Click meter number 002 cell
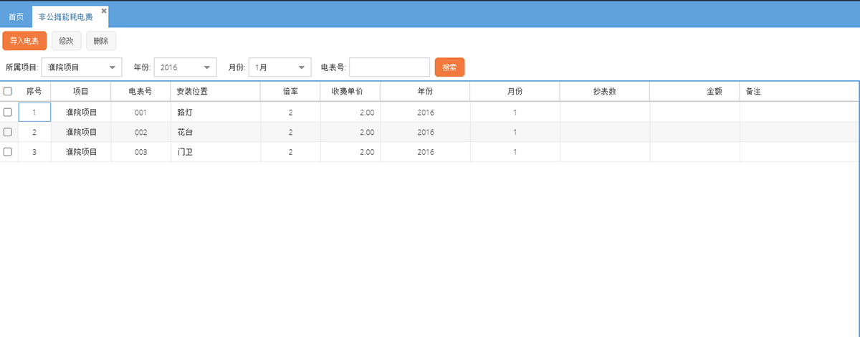 [x=140, y=132]
